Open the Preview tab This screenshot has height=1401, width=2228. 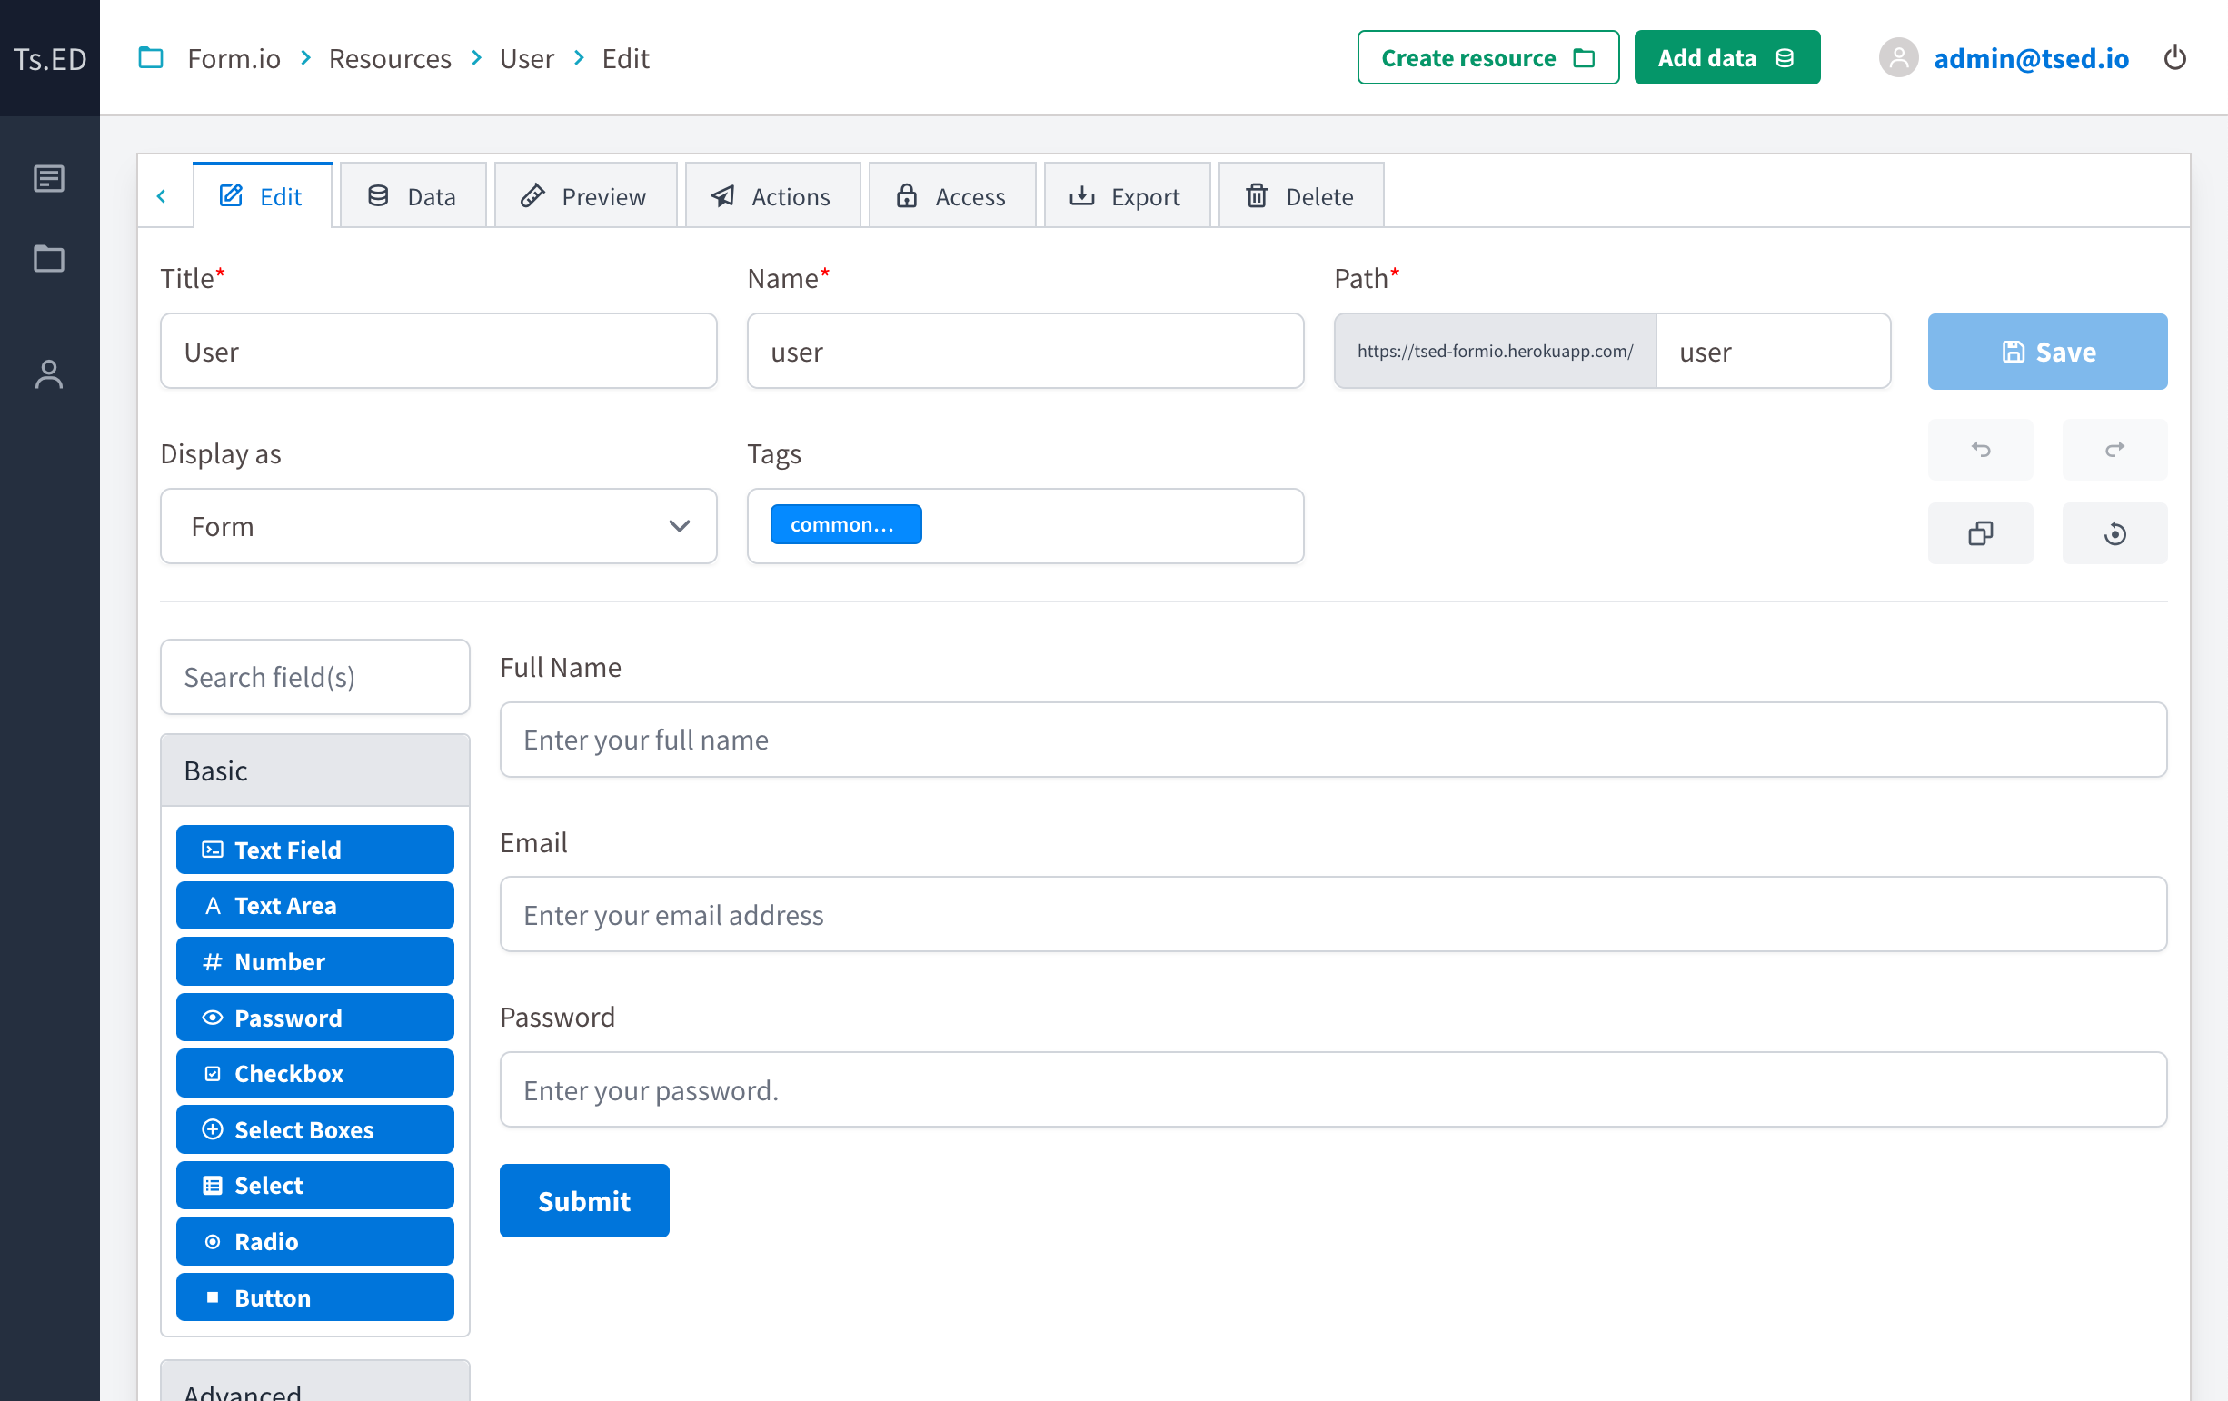point(586,195)
